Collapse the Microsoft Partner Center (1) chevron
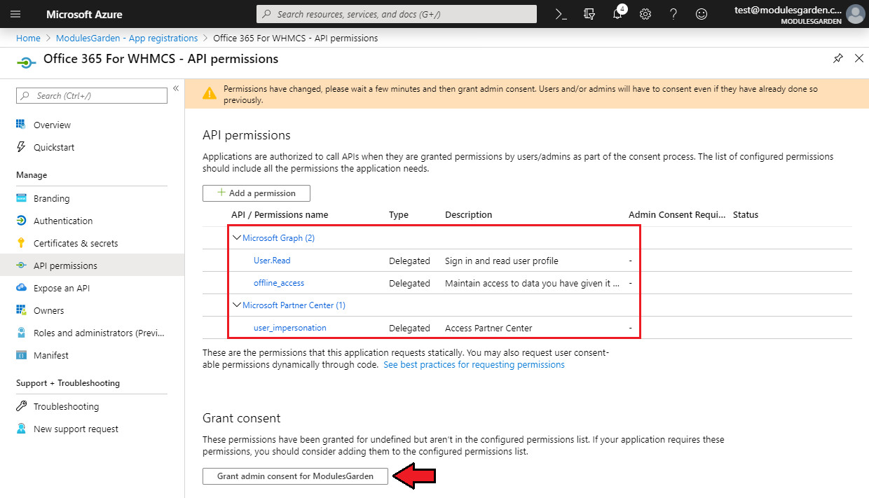The height and width of the screenshot is (498, 869). [x=237, y=305]
